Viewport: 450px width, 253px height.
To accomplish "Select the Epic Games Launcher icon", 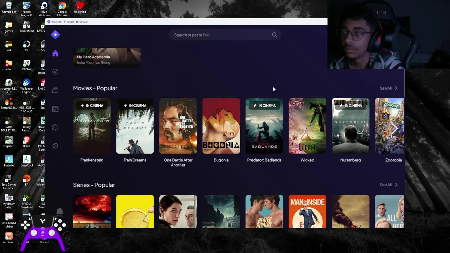I will (x=9, y=182).
